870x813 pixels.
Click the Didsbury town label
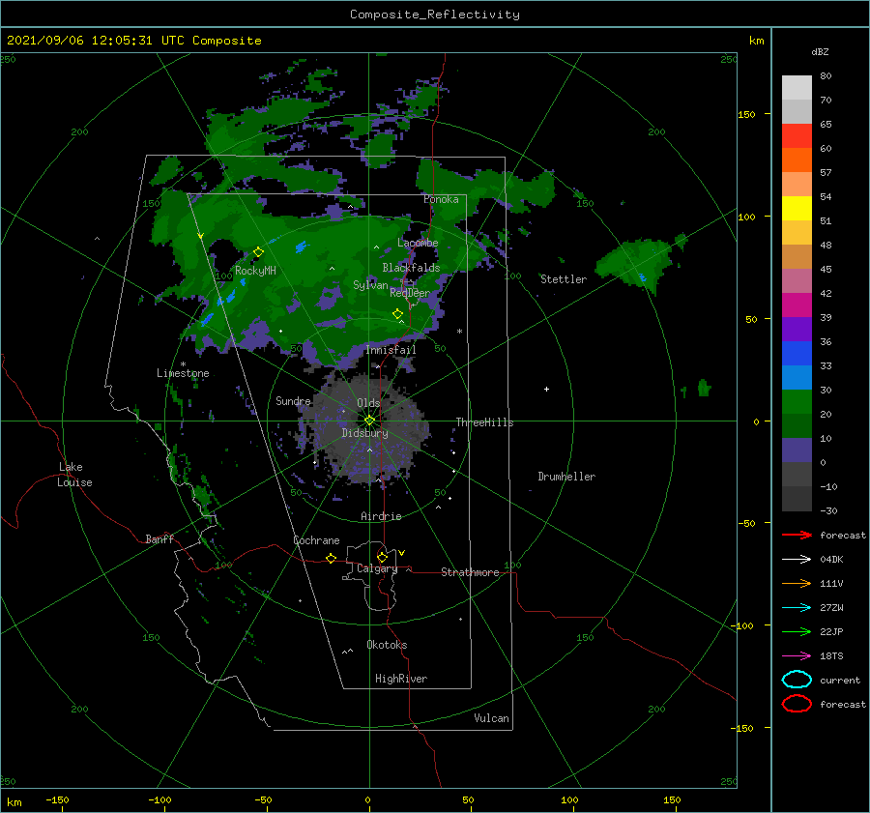[364, 433]
